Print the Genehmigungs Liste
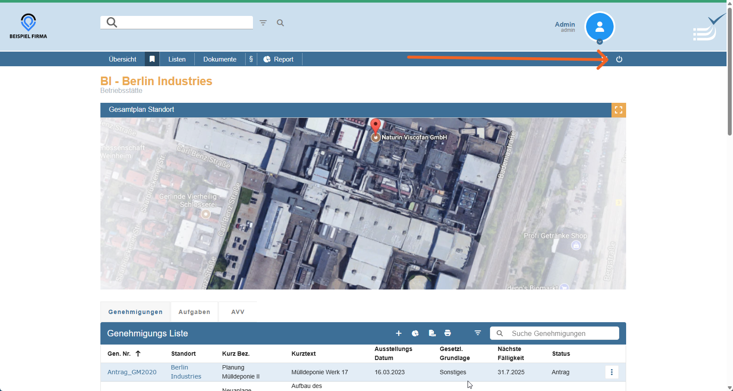 [x=448, y=333]
